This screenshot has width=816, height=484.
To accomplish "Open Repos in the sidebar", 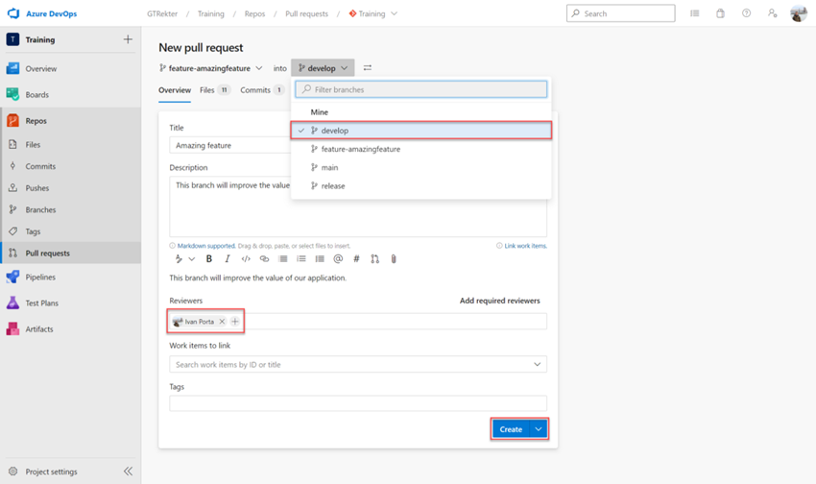I will pos(36,121).
